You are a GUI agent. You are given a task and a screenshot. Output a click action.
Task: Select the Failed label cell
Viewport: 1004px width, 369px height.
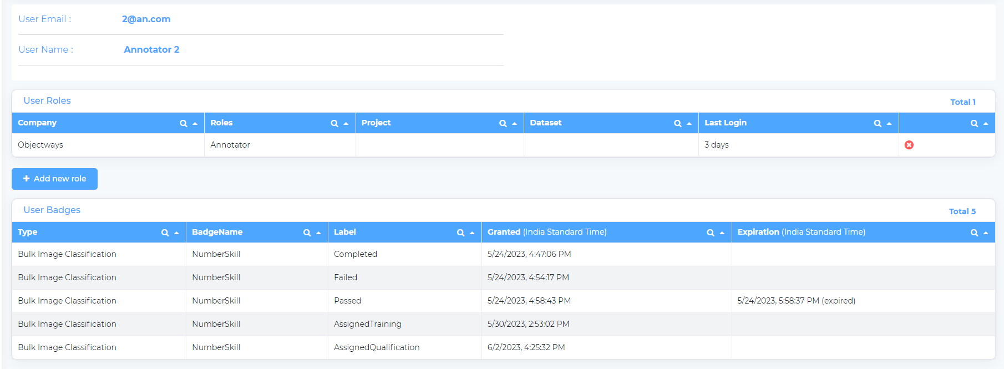405,277
